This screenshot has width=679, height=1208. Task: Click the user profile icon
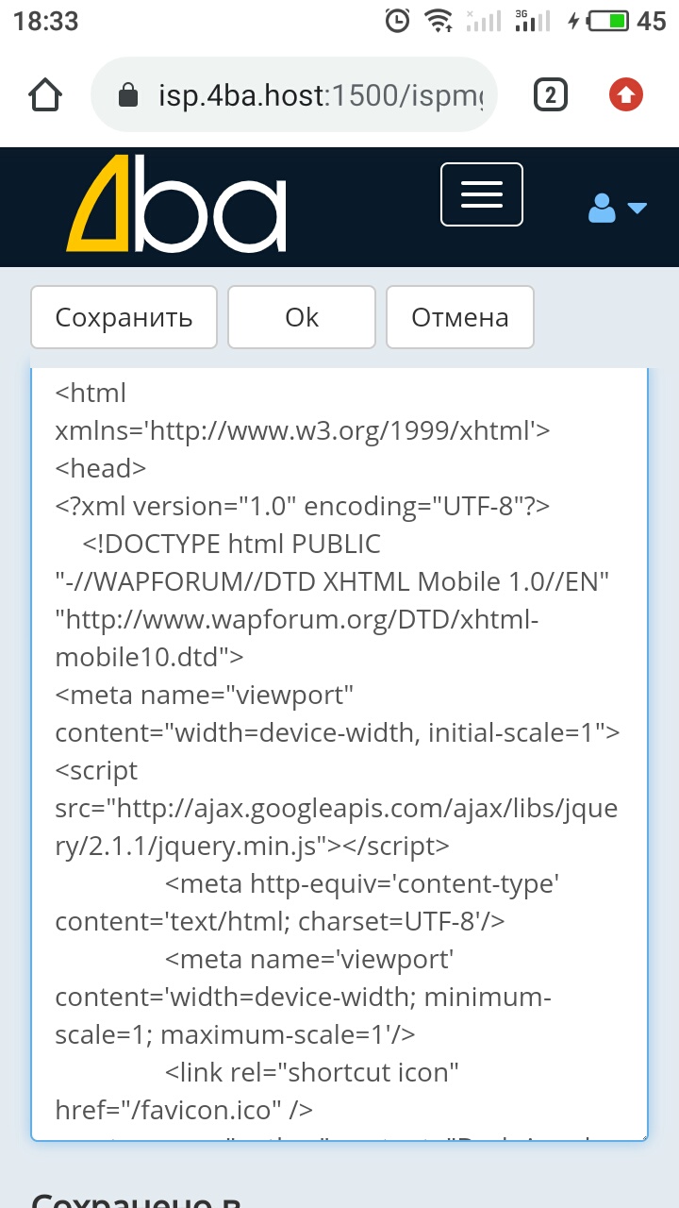(602, 209)
